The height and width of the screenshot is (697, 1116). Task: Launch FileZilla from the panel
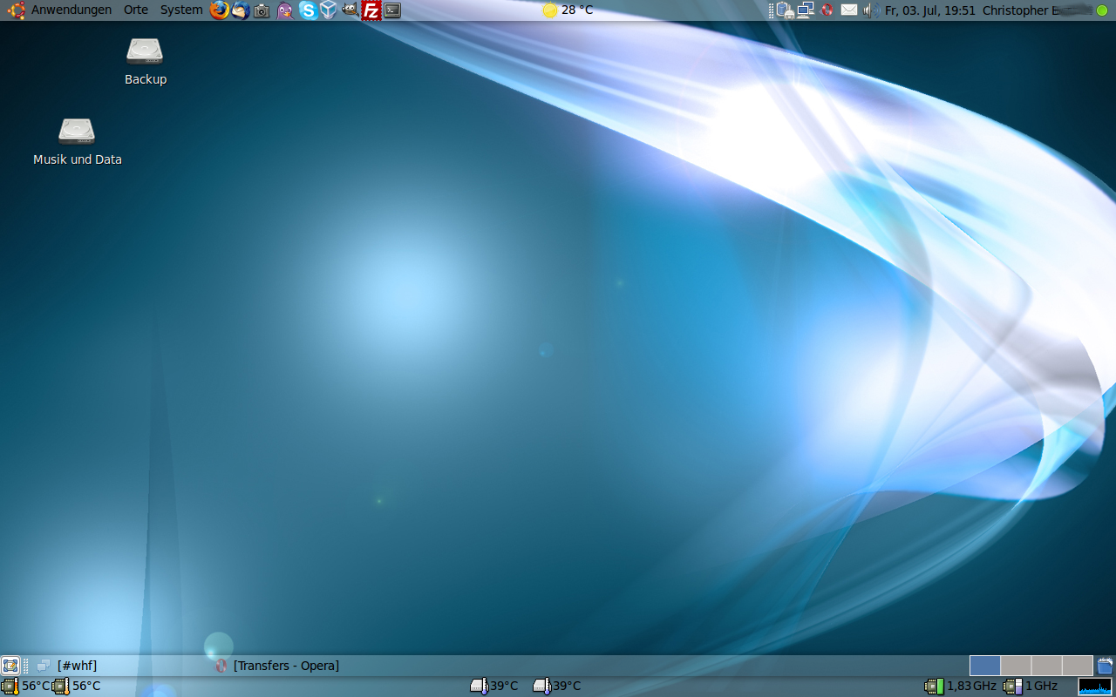point(371,10)
